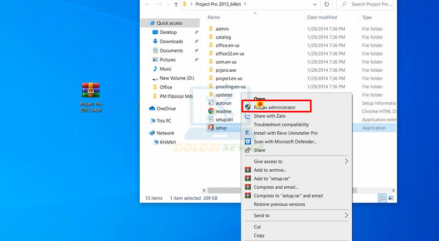Select OneDrive in navigation pane
The width and height of the screenshot is (439, 241).
166,108
